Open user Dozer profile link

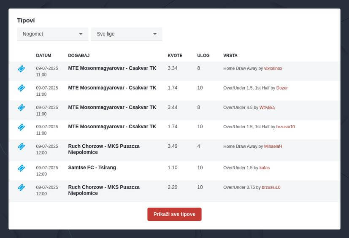click(x=282, y=88)
